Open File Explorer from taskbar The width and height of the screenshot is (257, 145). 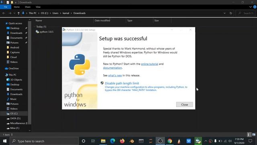click(x=103, y=141)
